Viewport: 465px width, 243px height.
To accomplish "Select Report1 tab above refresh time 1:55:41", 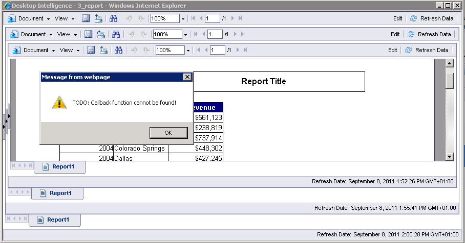I will (x=57, y=193).
